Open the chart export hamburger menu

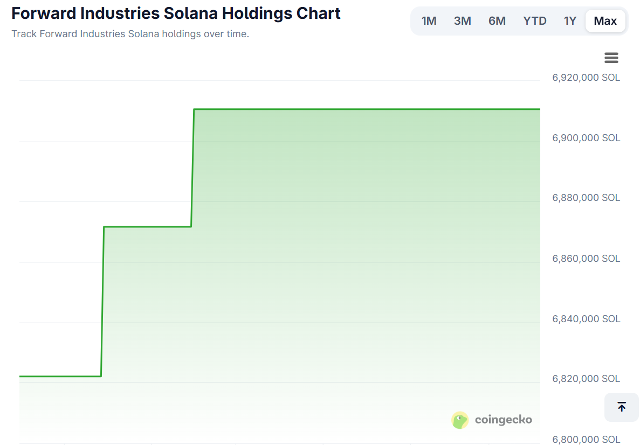(x=611, y=58)
